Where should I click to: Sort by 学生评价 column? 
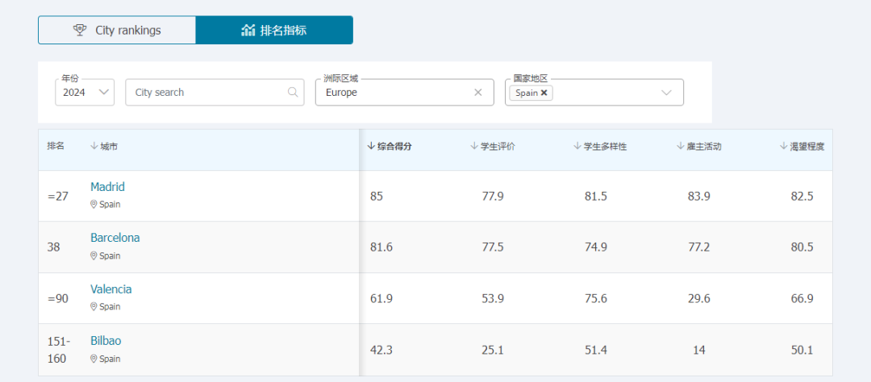coord(493,146)
